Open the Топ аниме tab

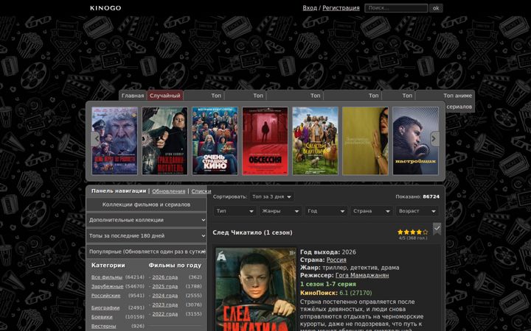coord(457,96)
